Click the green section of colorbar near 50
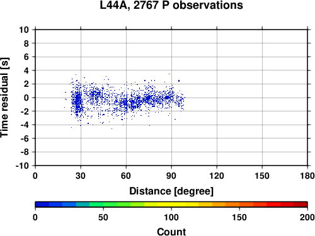This screenshot has width=315, height=236. click(103, 205)
